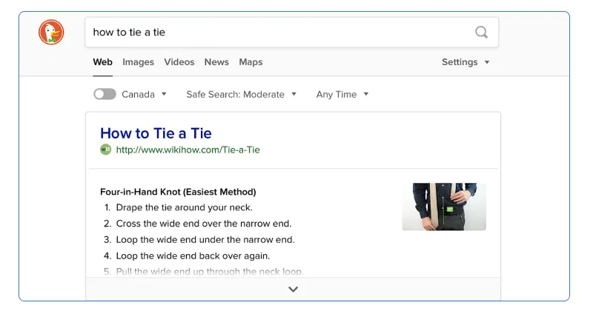The image size is (593, 311).
Task: Toggle the Canada region switch
Action: [x=105, y=94]
